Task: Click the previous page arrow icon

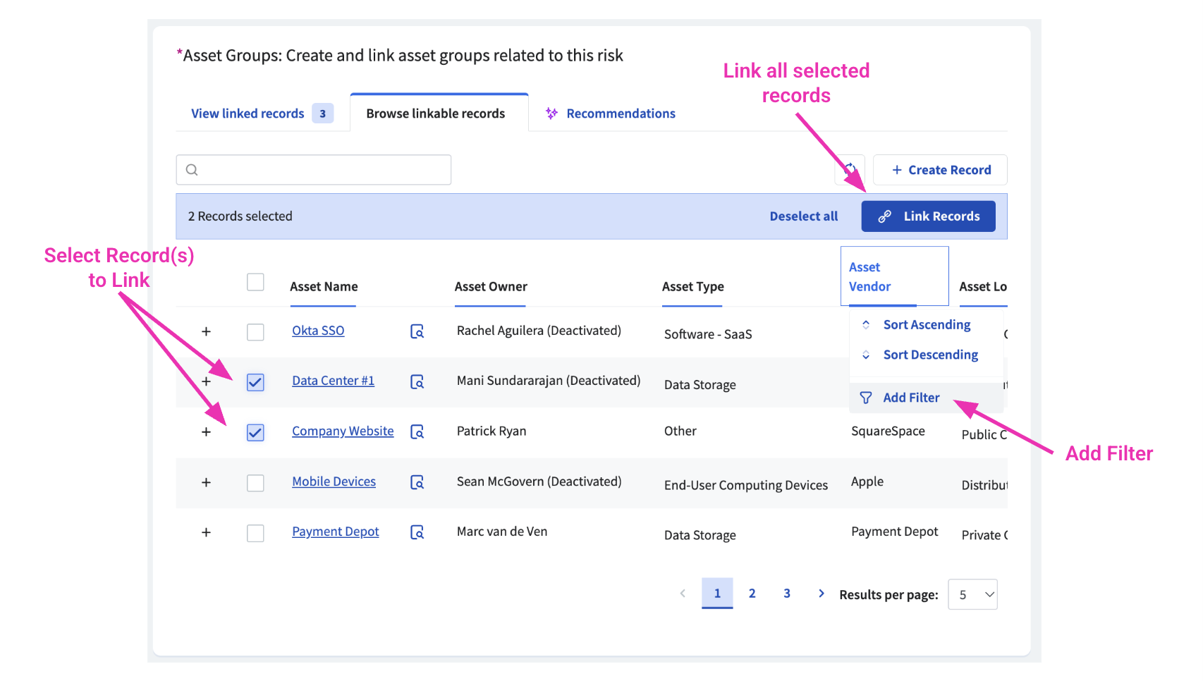Action: click(683, 594)
